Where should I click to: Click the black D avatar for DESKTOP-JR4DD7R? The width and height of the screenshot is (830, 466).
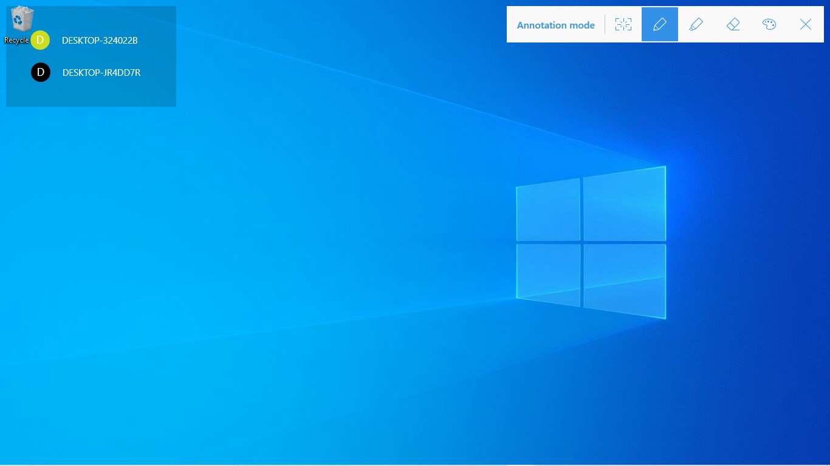[x=41, y=72]
